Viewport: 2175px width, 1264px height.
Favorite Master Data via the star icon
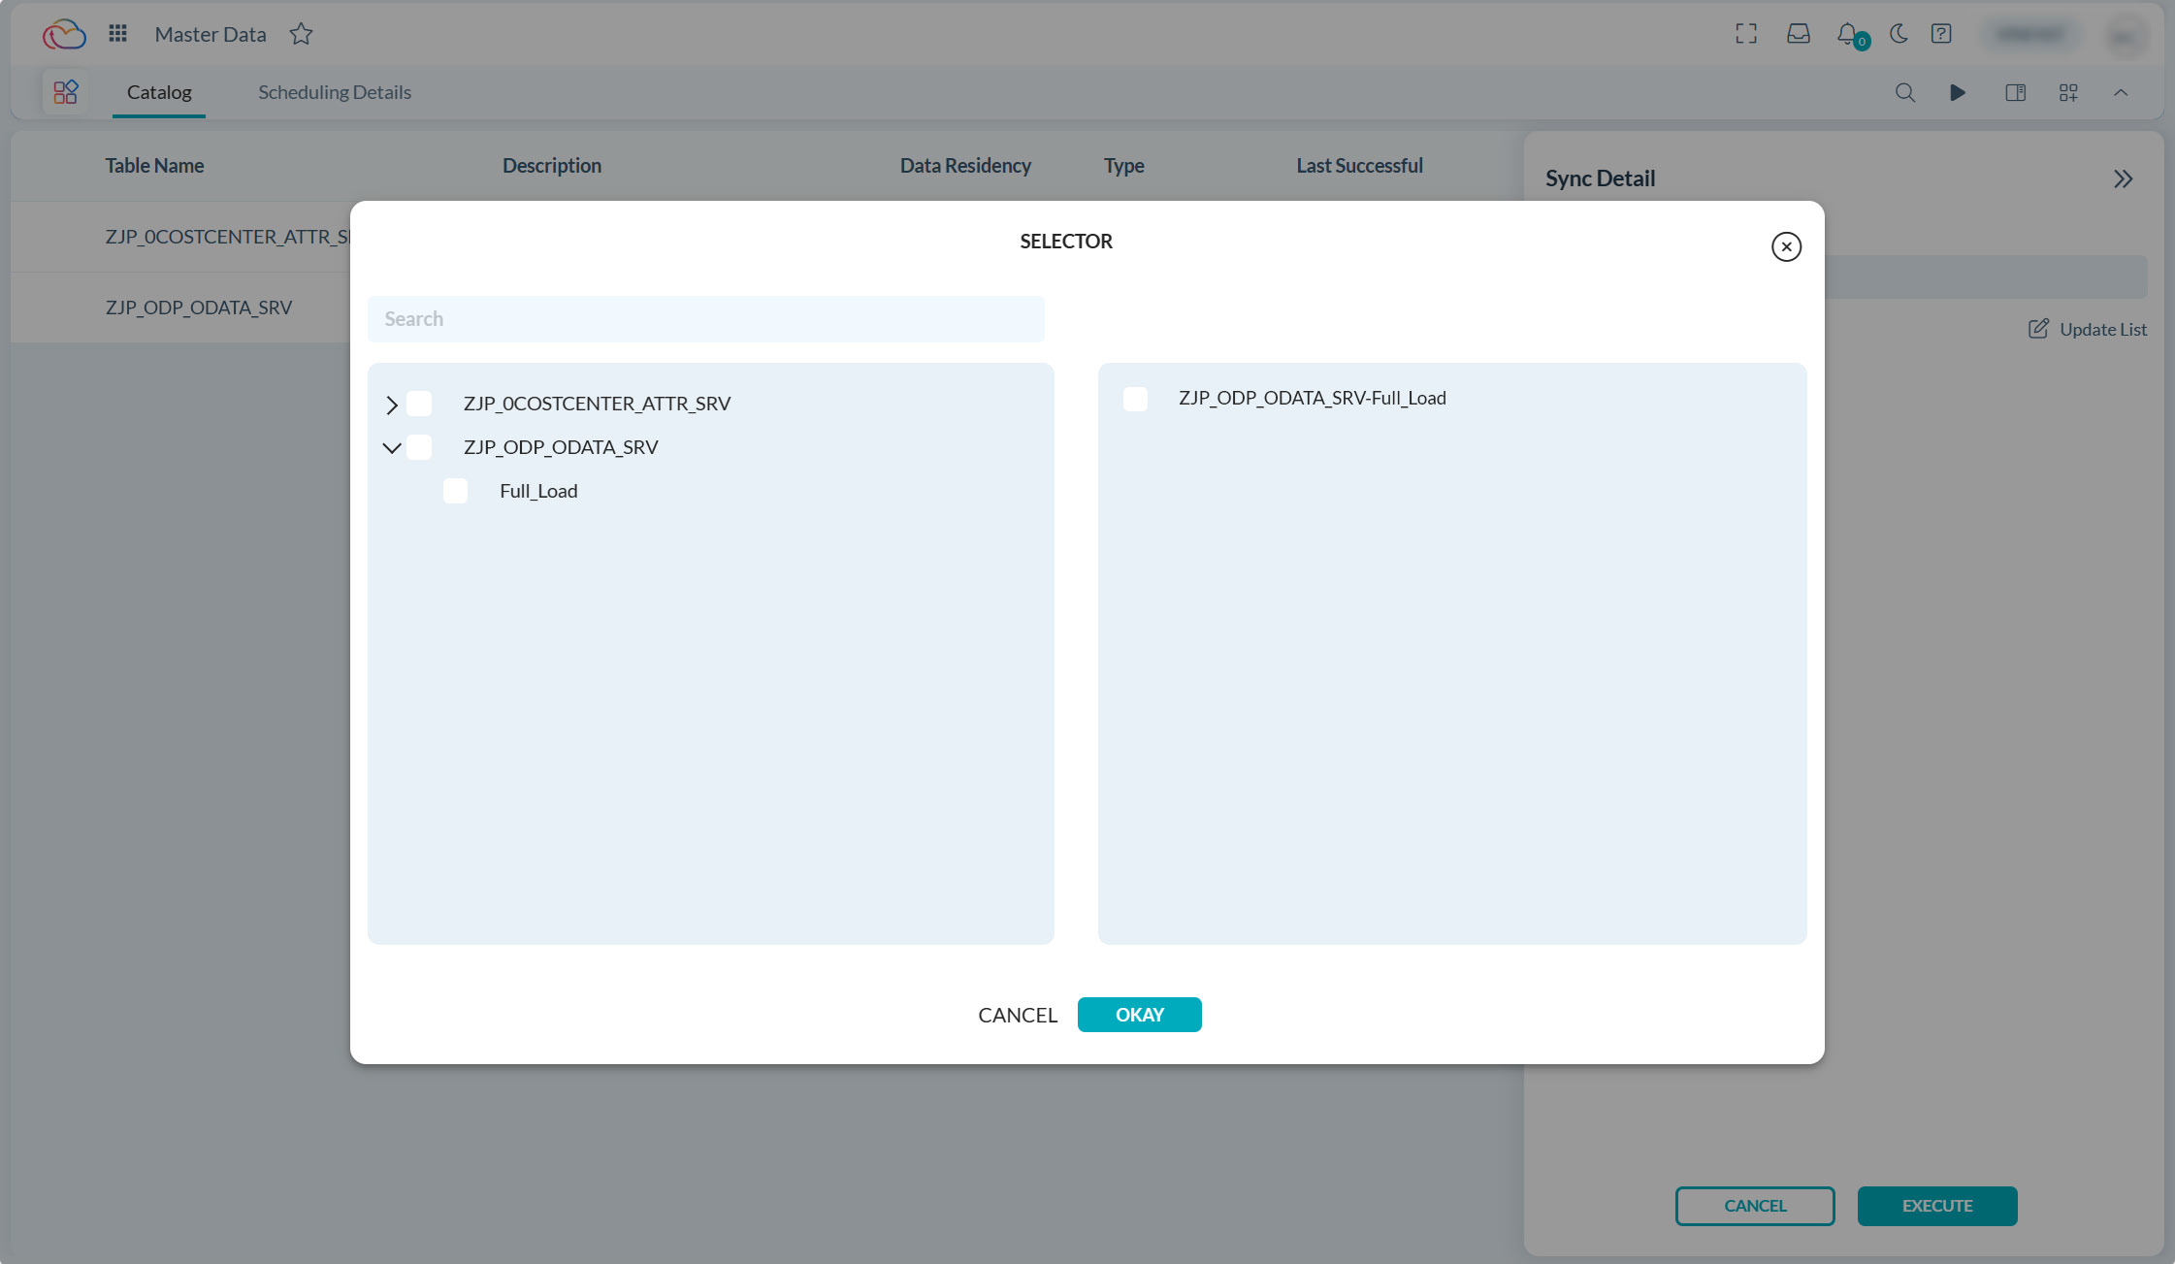coord(301,33)
